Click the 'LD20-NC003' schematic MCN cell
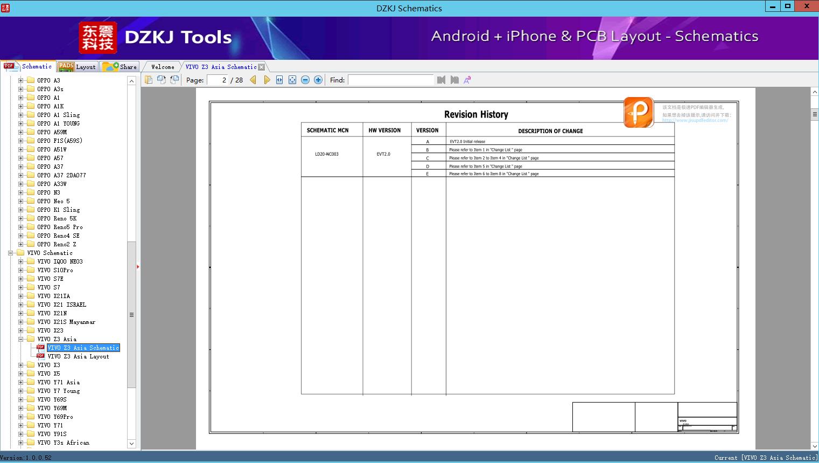819x463 pixels. 327,154
